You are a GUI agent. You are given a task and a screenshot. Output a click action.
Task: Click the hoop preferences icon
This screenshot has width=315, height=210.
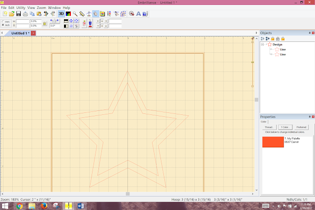click(x=102, y=14)
